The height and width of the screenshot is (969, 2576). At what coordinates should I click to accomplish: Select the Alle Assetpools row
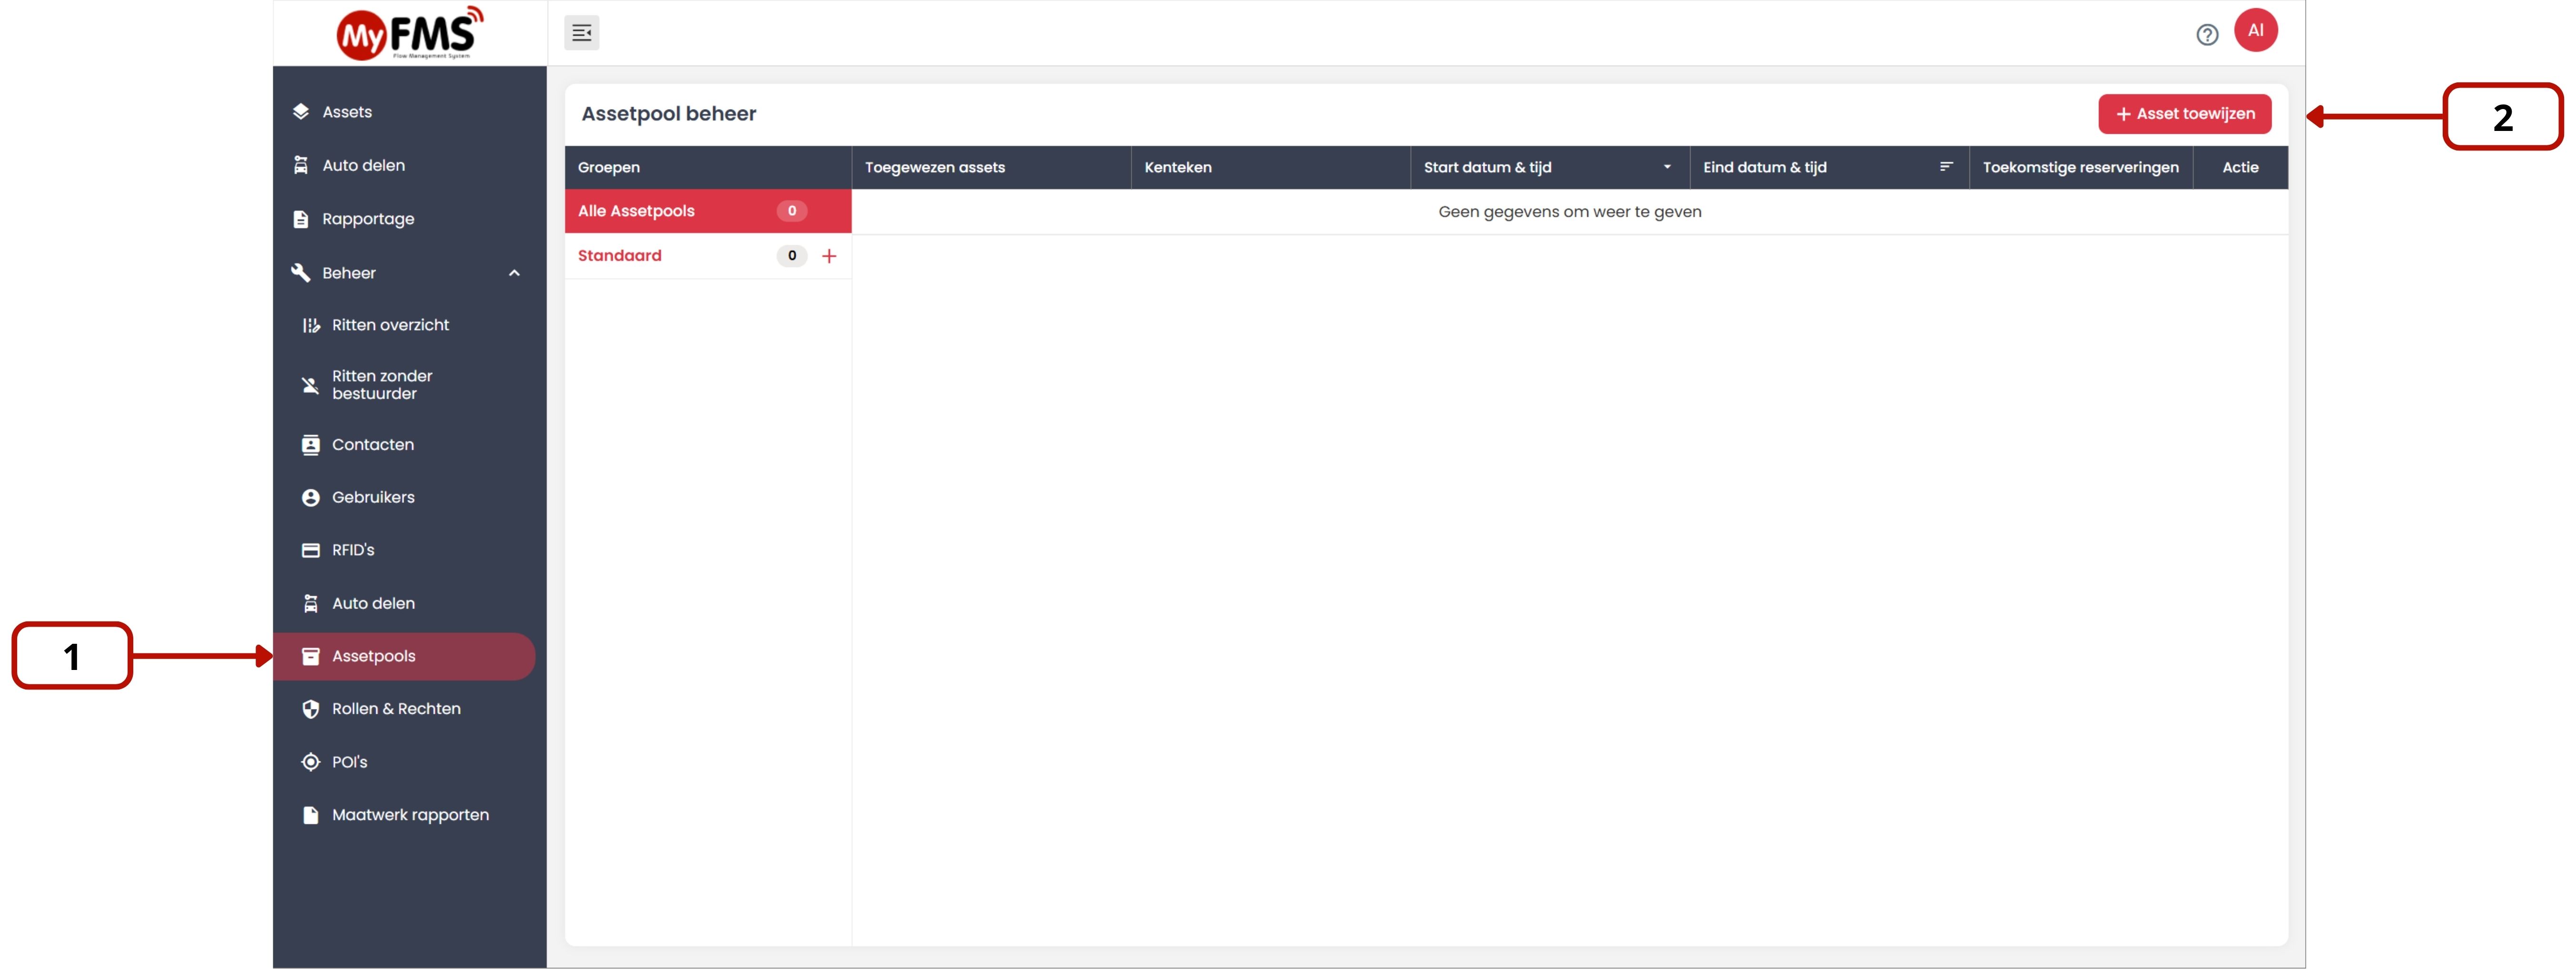coord(636,211)
